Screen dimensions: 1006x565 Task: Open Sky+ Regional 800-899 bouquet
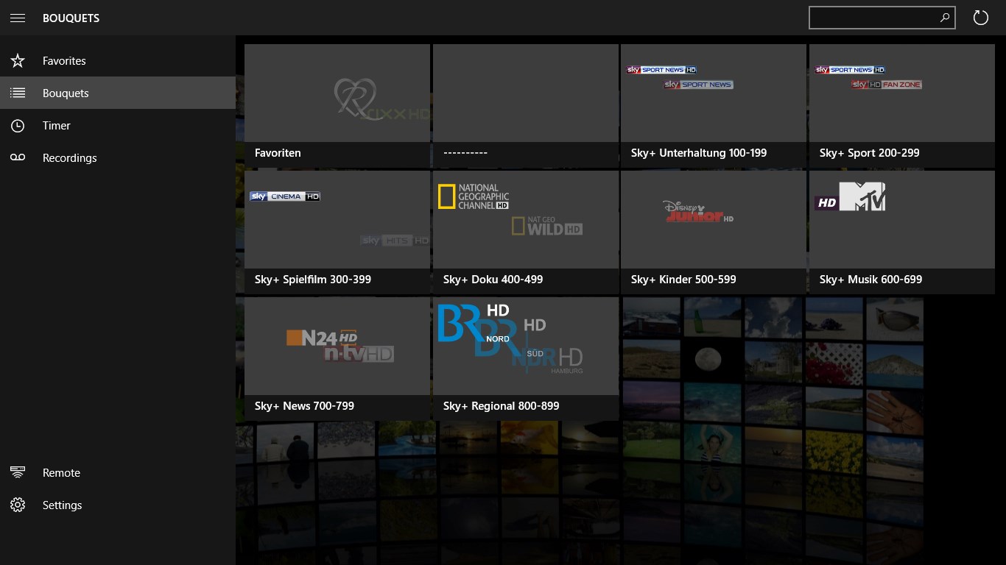click(526, 359)
